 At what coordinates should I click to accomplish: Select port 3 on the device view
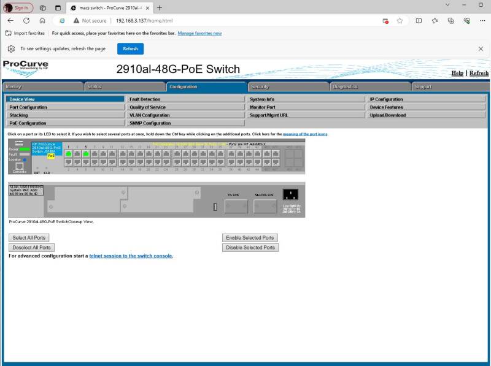pyautogui.click(x=77, y=154)
